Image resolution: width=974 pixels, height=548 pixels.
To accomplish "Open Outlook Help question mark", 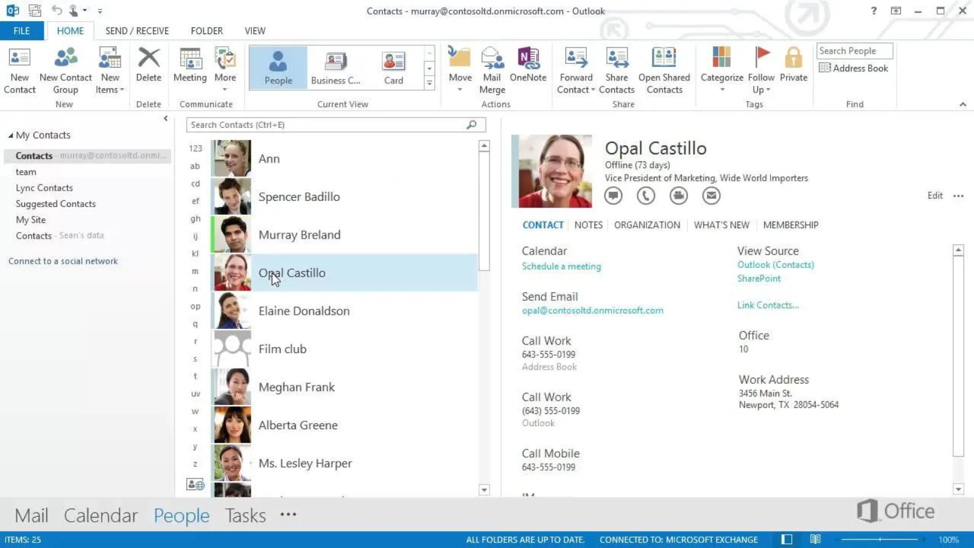I will click(x=874, y=11).
